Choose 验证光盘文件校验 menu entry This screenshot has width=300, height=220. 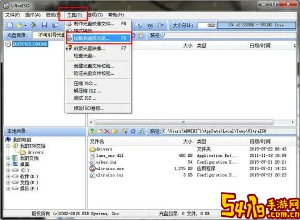(x=98, y=73)
